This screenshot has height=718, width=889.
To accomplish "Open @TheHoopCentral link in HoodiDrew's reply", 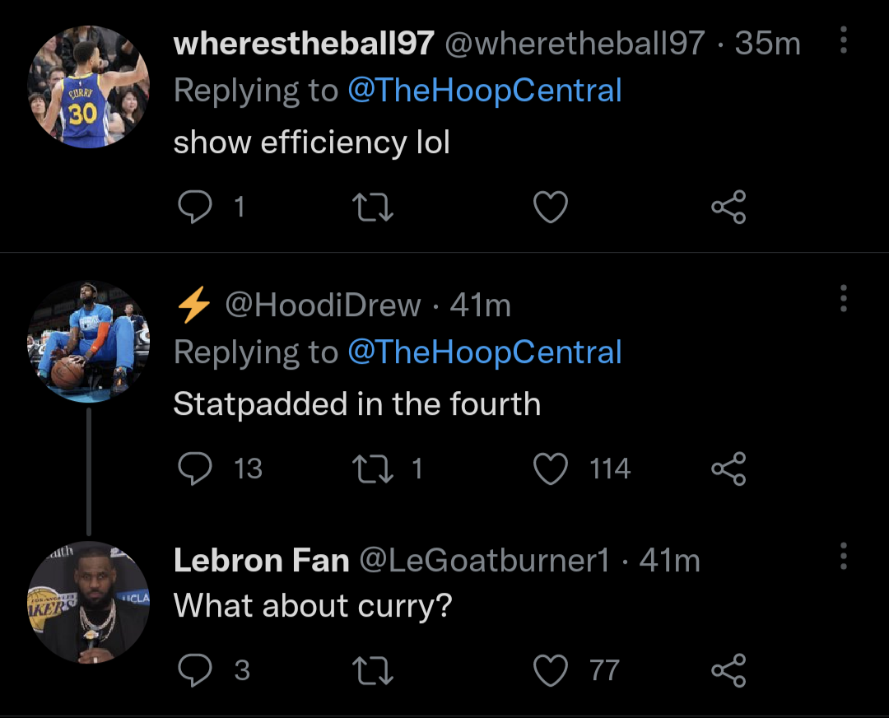I will coord(484,352).
